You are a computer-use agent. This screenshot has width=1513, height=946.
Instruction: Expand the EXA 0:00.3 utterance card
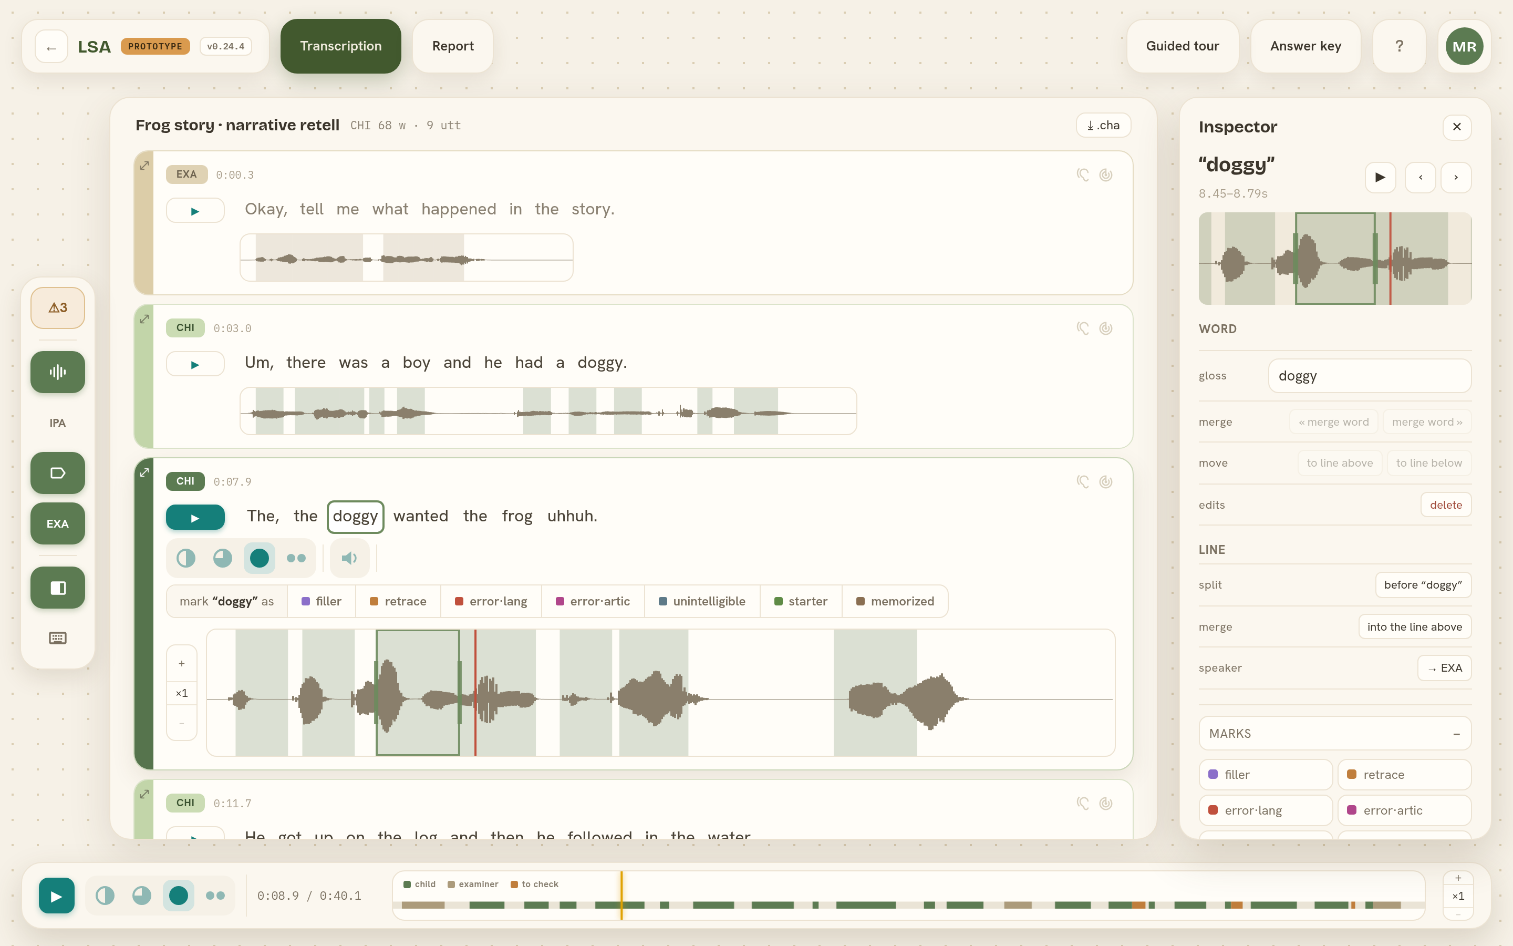(x=144, y=165)
